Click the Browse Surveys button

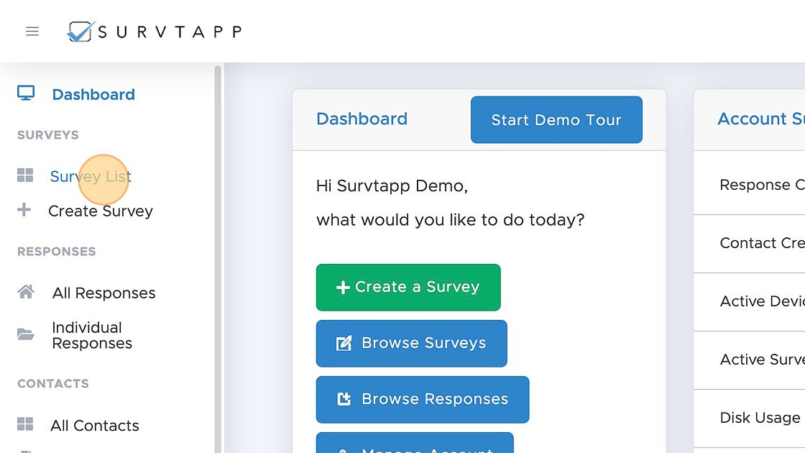point(412,343)
